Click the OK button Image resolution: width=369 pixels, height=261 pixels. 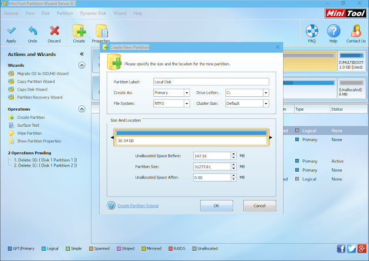pos(217,206)
